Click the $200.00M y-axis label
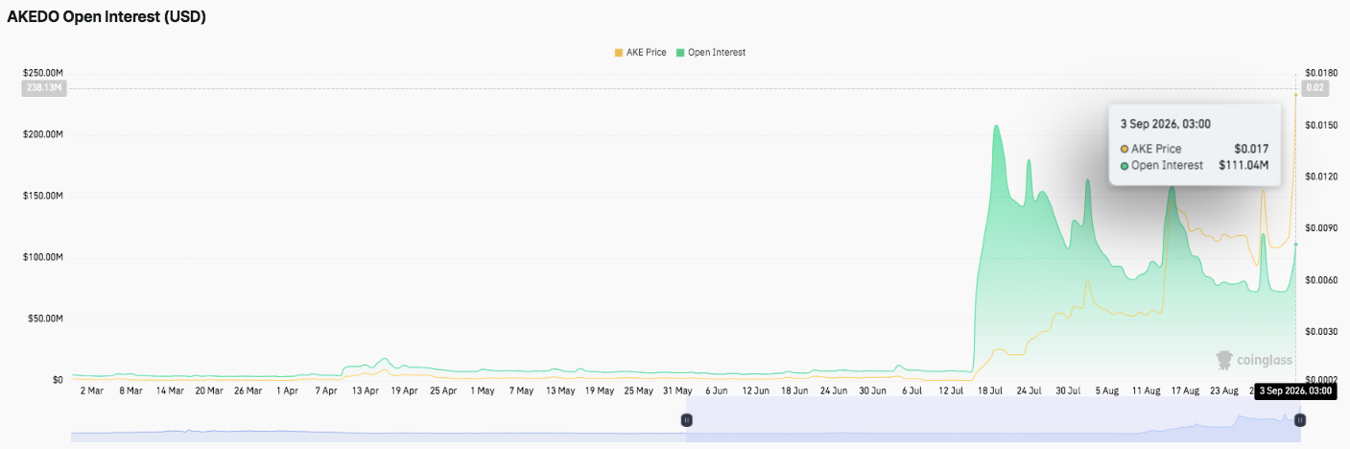The height and width of the screenshot is (449, 1350). point(42,134)
